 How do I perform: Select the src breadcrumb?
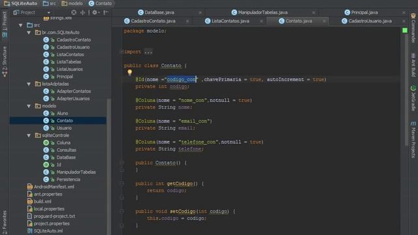tap(50, 3)
